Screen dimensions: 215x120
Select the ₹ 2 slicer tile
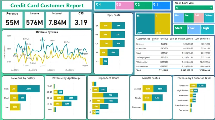pyautogui.click(x=143, y=6)
